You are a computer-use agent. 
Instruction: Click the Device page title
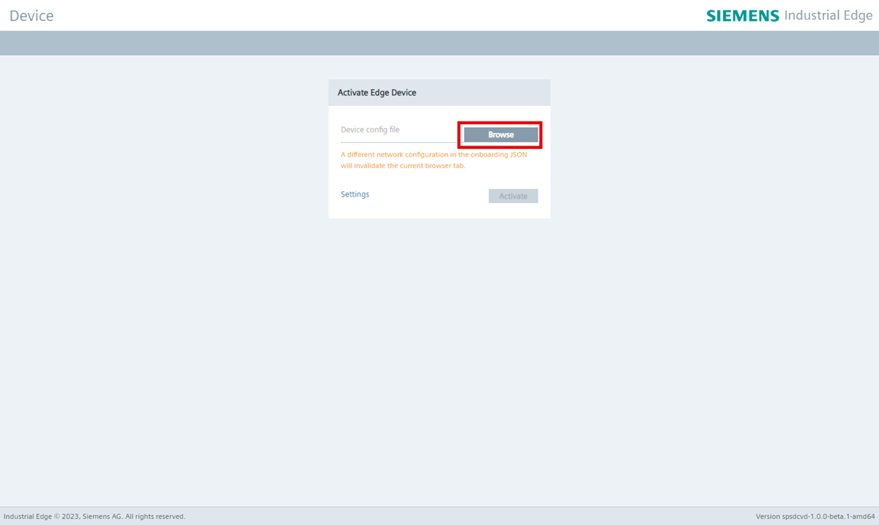tap(31, 15)
